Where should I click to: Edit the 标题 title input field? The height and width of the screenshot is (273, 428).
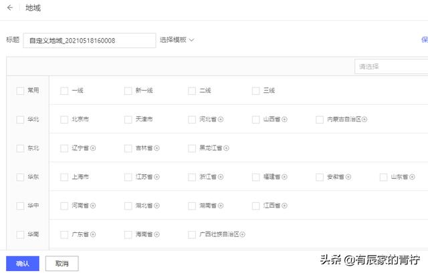[90, 41]
